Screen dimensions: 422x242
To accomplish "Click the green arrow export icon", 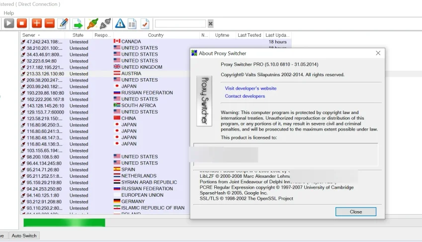I will [x=78, y=24].
